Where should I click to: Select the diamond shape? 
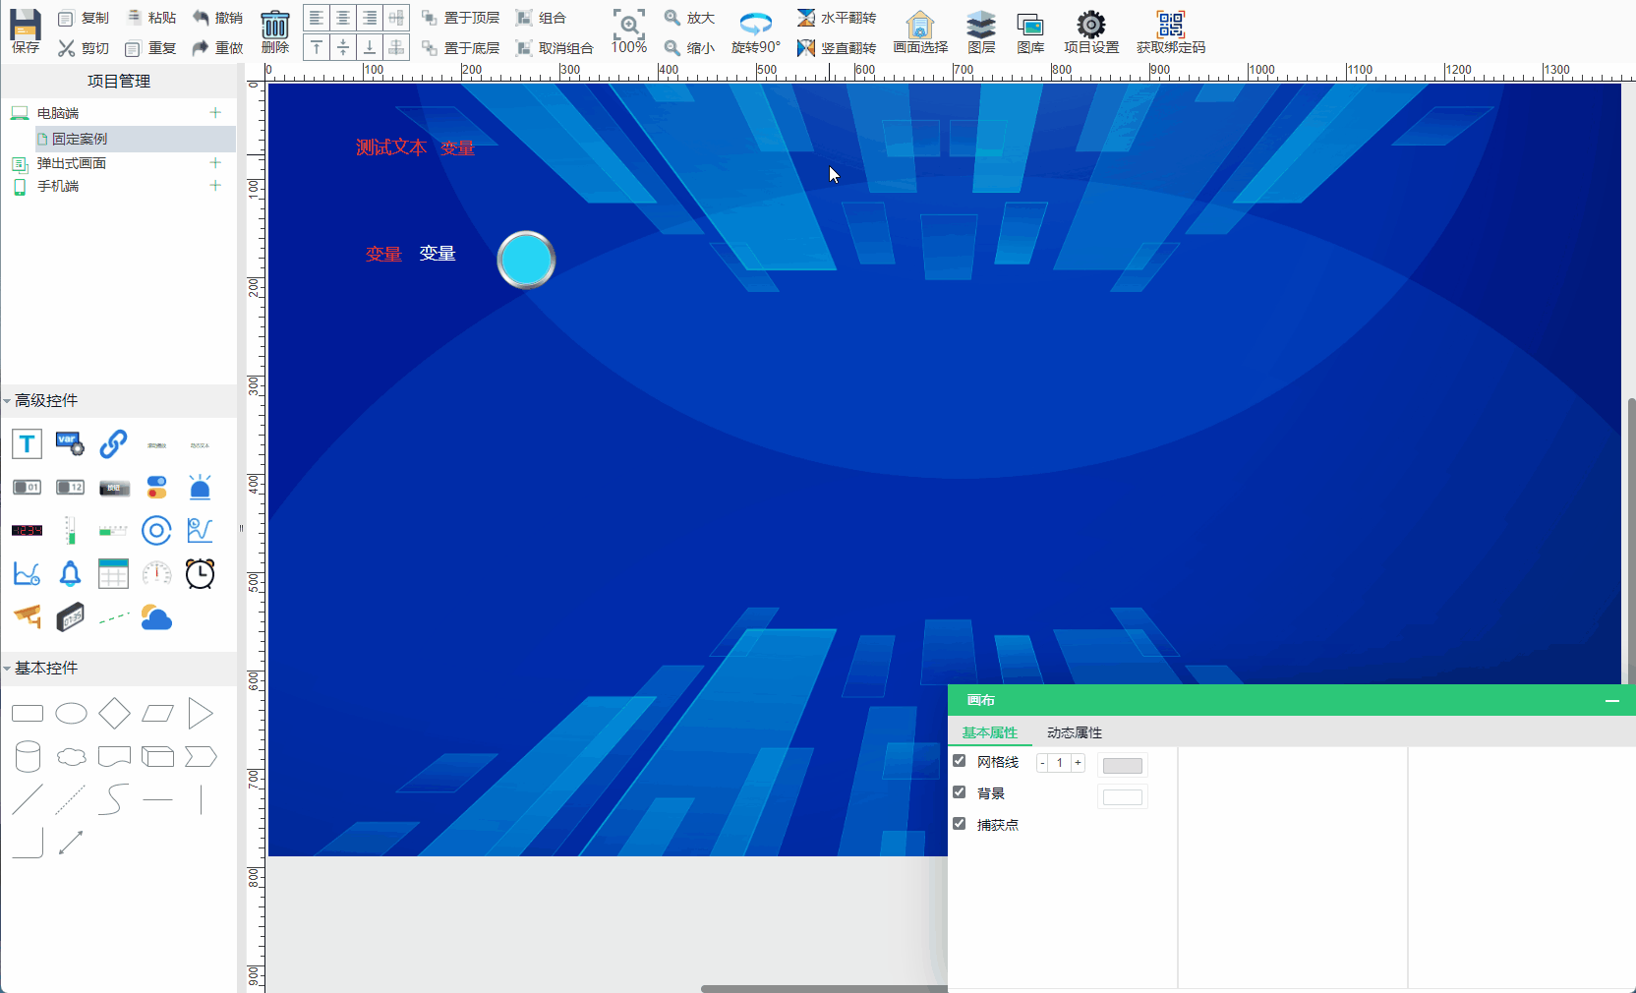tap(114, 714)
